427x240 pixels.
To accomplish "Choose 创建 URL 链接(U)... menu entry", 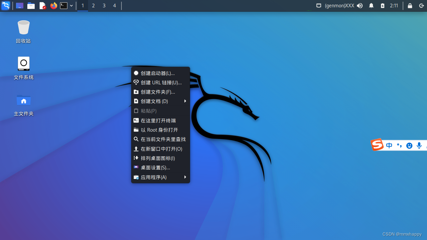I will (160, 82).
